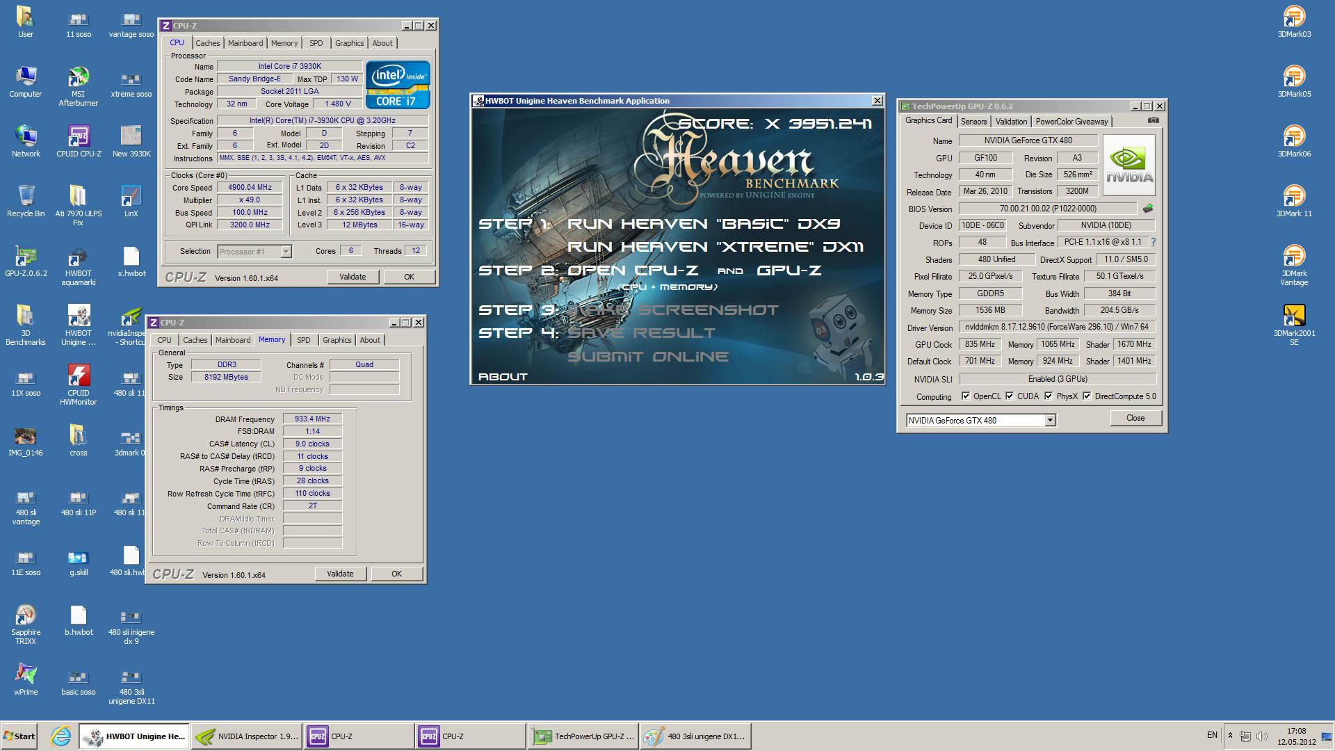
Task: Click the DRAM Frequency 933.4 MHz value
Action: point(312,419)
